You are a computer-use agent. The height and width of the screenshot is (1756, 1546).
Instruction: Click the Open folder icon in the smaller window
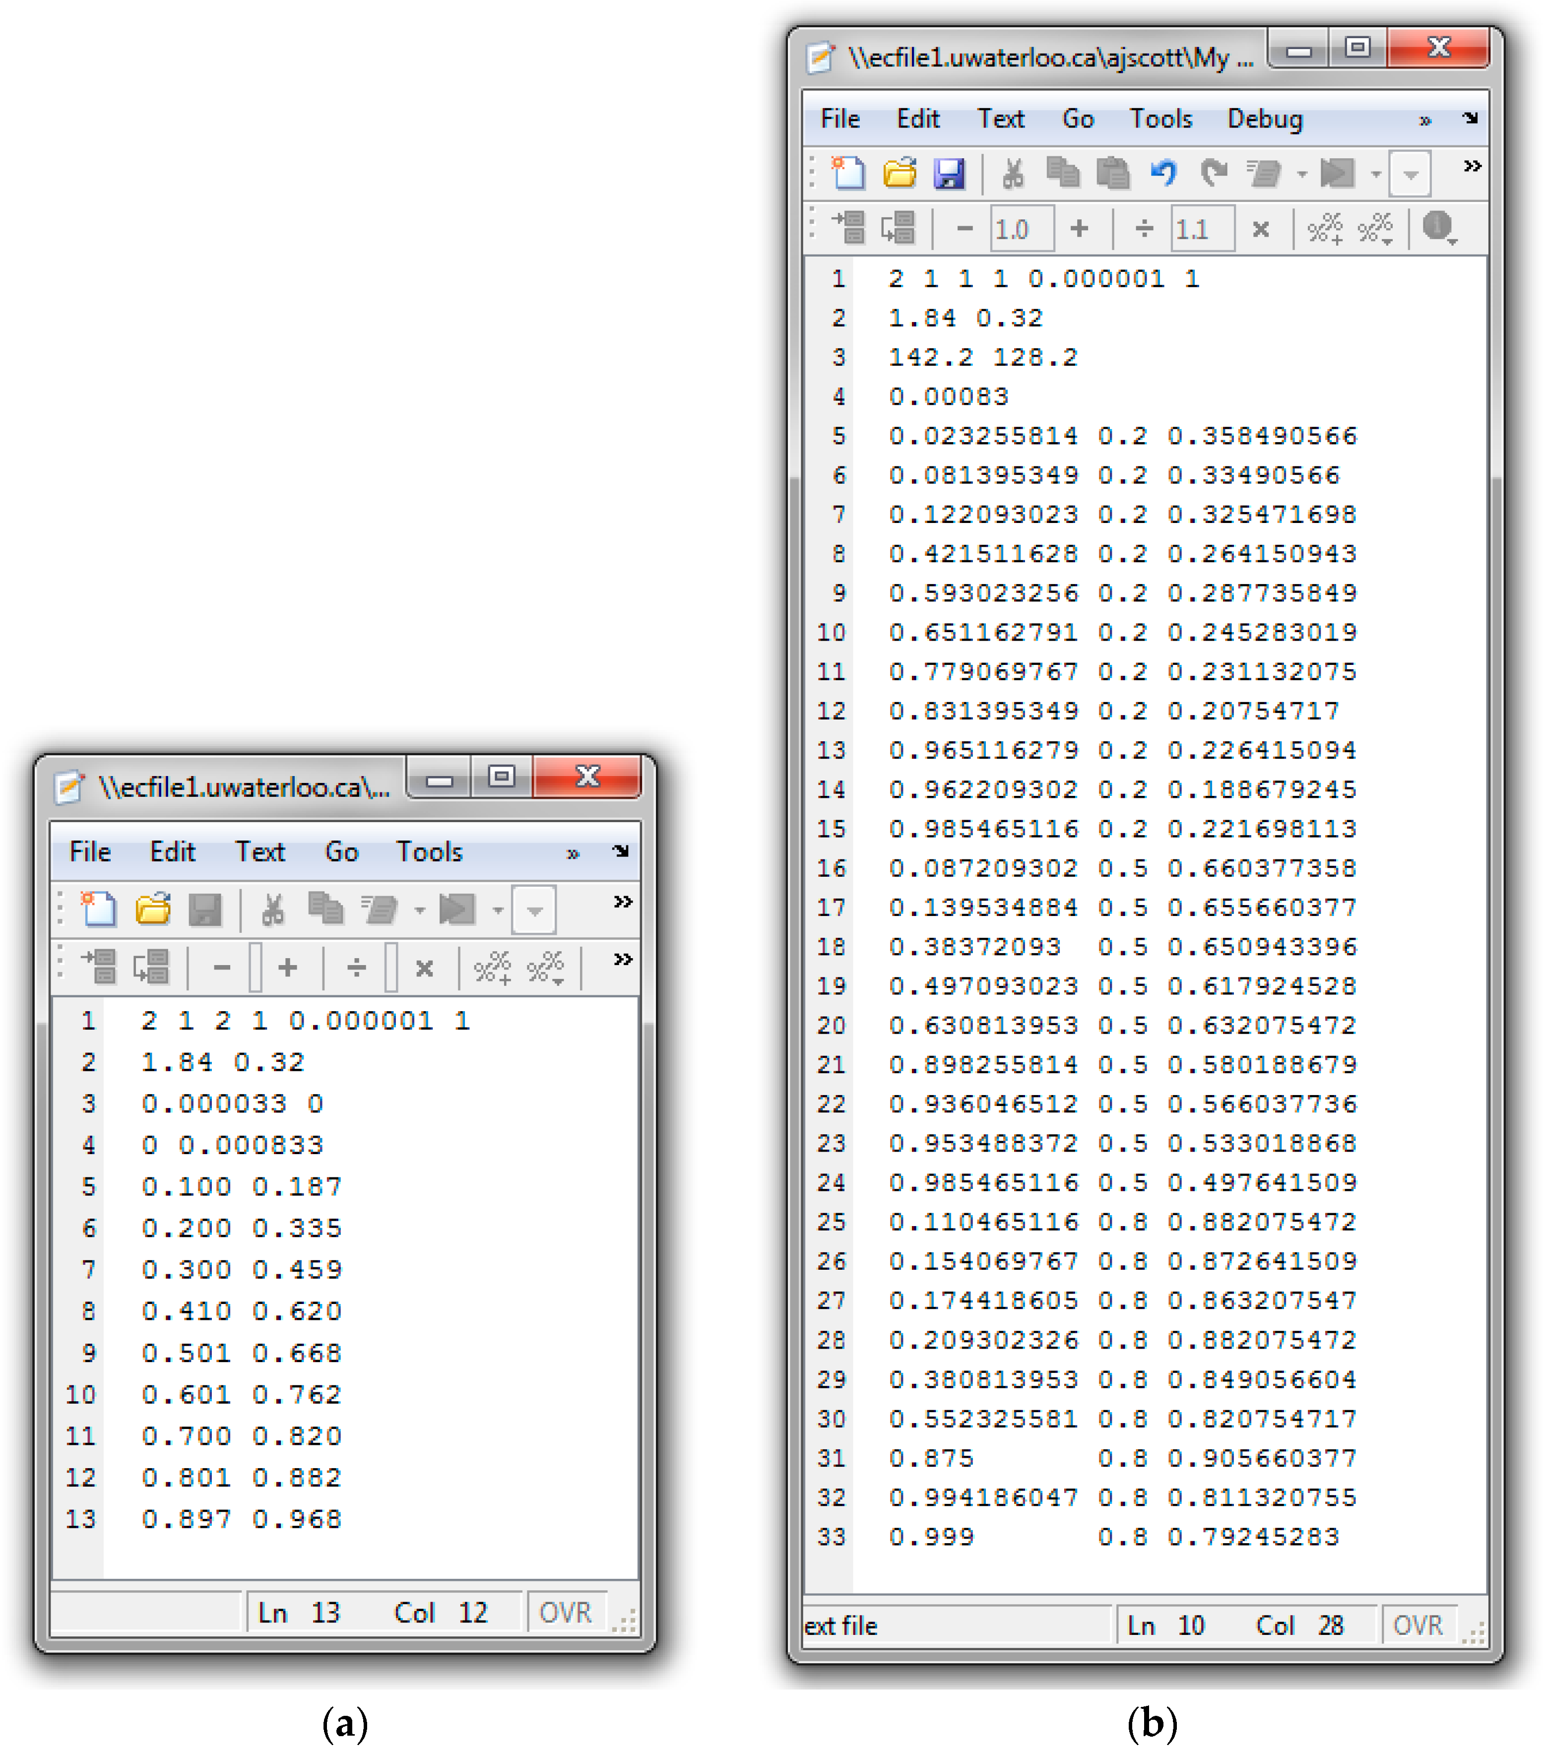153,909
